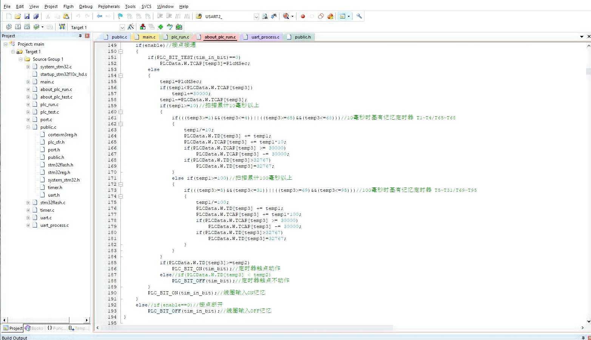Open Options for Target magic wand icon
591x340 pixels.
pos(131,27)
